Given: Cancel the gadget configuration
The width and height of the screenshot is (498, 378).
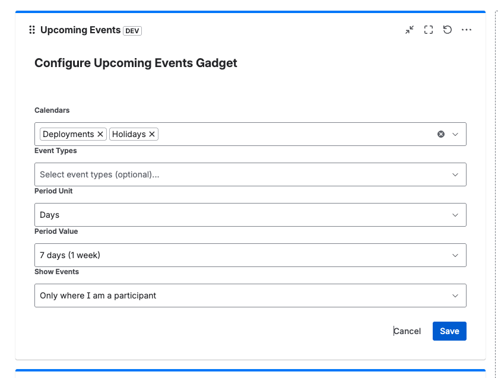Looking at the screenshot, I should [407, 331].
